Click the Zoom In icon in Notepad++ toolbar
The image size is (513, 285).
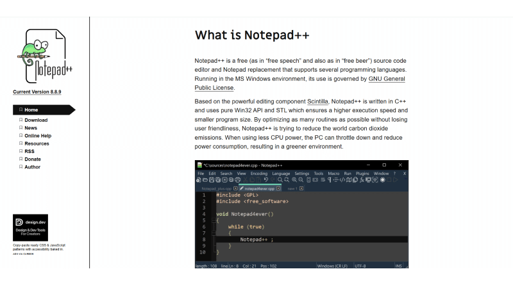[294, 180]
